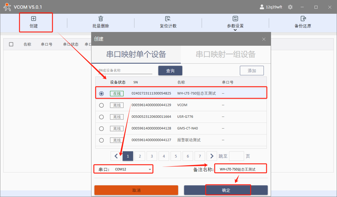Select radio button for VCOM device
The width and height of the screenshot is (337, 197).
pos(101,105)
